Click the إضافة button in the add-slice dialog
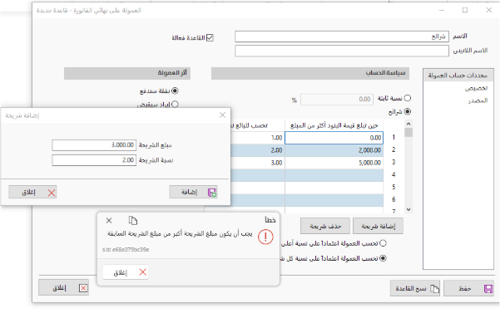The height and width of the screenshot is (313, 500). tap(193, 192)
